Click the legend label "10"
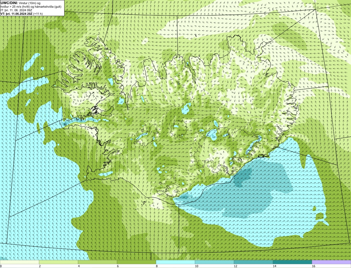Viewport: 351px width, 268px height. [196, 266]
